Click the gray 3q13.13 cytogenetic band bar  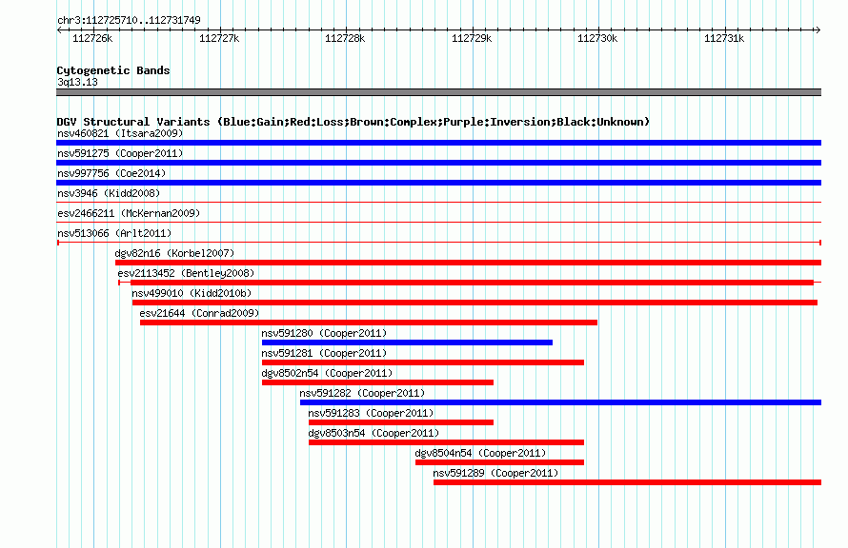pyautogui.click(x=438, y=92)
